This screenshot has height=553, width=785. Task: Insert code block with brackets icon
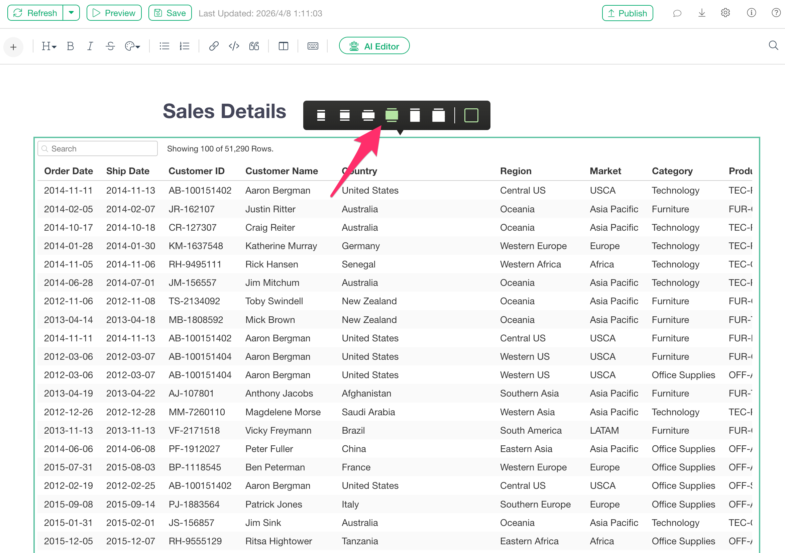click(x=234, y=46)
